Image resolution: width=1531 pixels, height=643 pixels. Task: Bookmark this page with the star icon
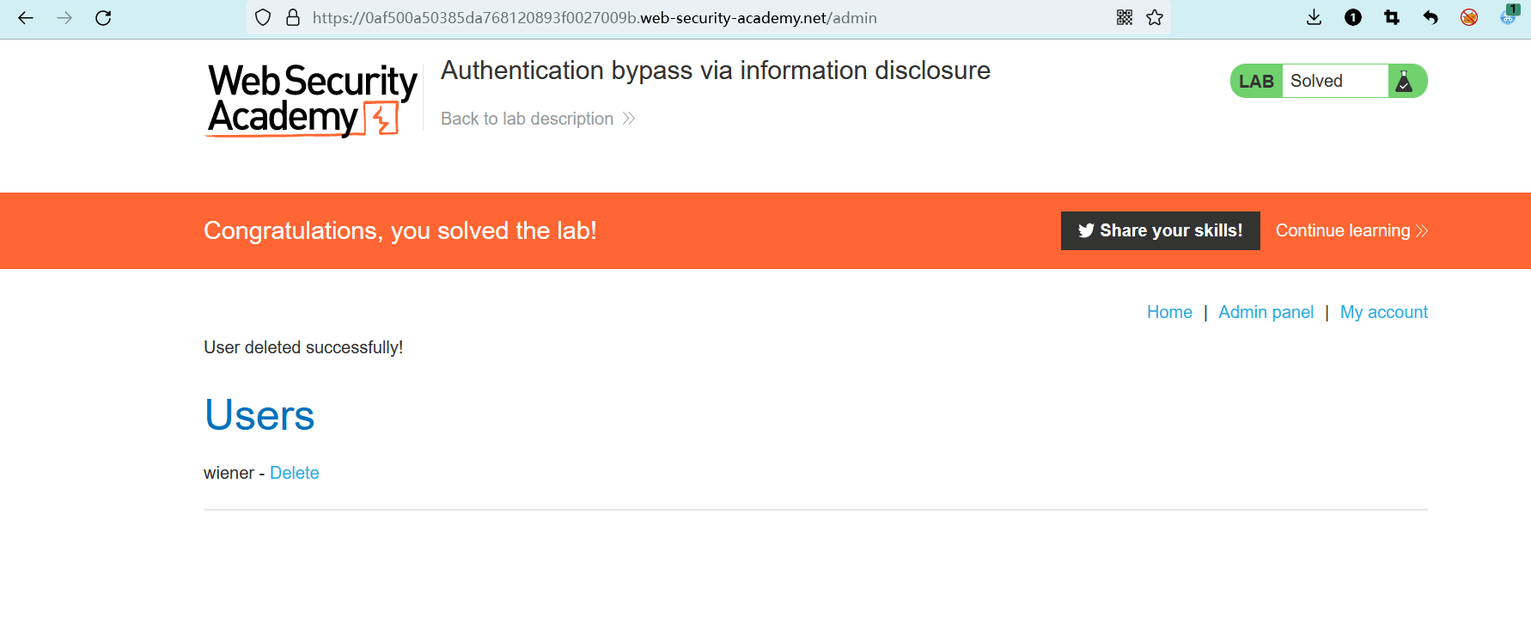1155,17
